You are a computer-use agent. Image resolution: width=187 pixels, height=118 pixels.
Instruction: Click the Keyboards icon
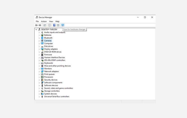point(42,63)
